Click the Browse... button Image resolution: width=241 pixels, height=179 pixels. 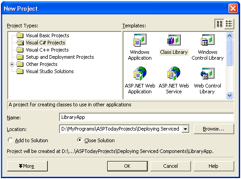(214, 129)
